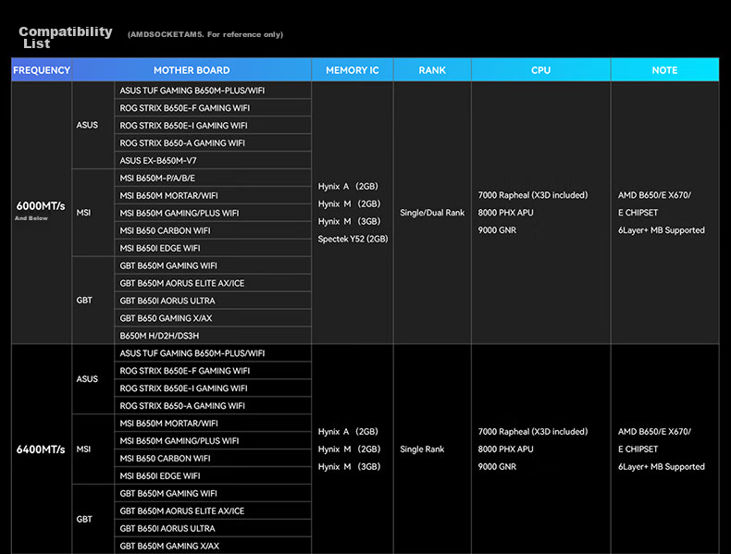
Task: Click the Single/Dual Rank cell
Action: pyautogui.click(x=432, y=213)
